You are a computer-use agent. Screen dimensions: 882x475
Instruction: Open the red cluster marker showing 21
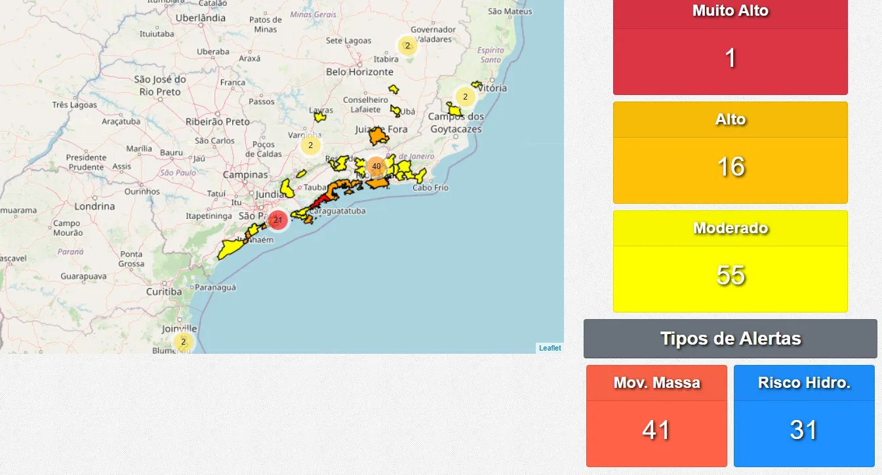click(277, 220)
